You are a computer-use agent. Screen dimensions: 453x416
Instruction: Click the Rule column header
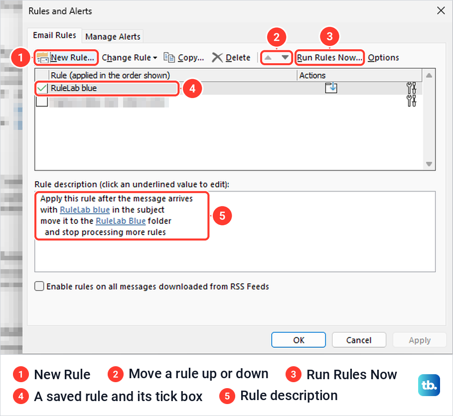(173, 75)
